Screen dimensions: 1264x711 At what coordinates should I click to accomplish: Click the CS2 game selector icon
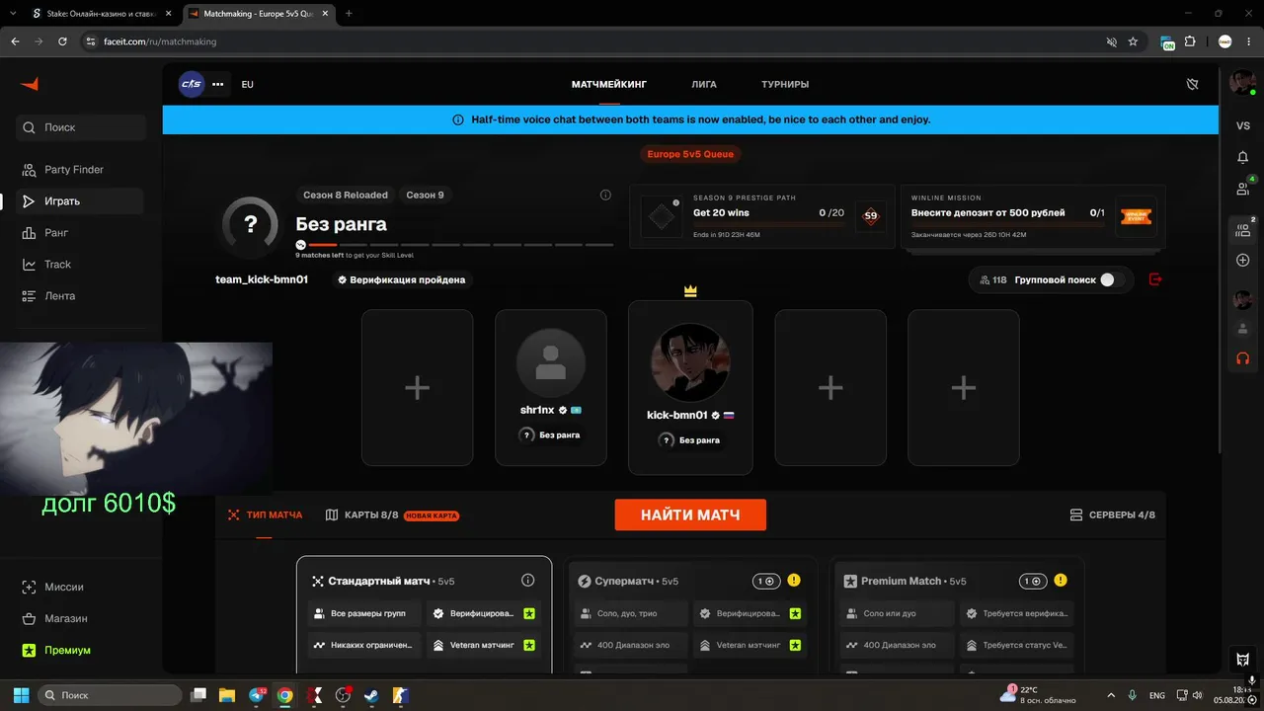coord(191,84)
